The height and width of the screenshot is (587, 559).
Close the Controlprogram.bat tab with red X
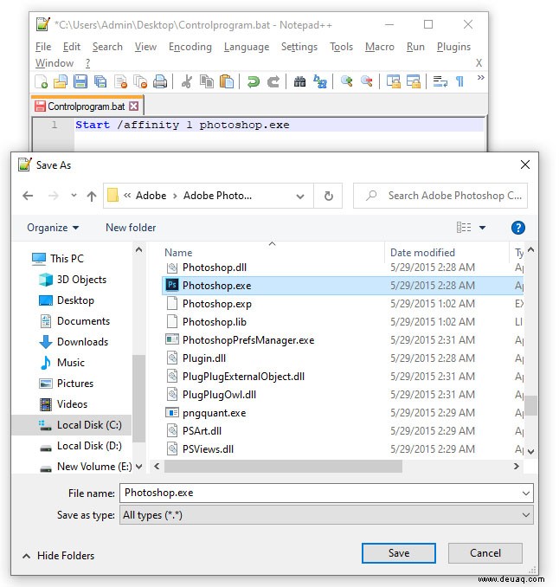(133, 106)
